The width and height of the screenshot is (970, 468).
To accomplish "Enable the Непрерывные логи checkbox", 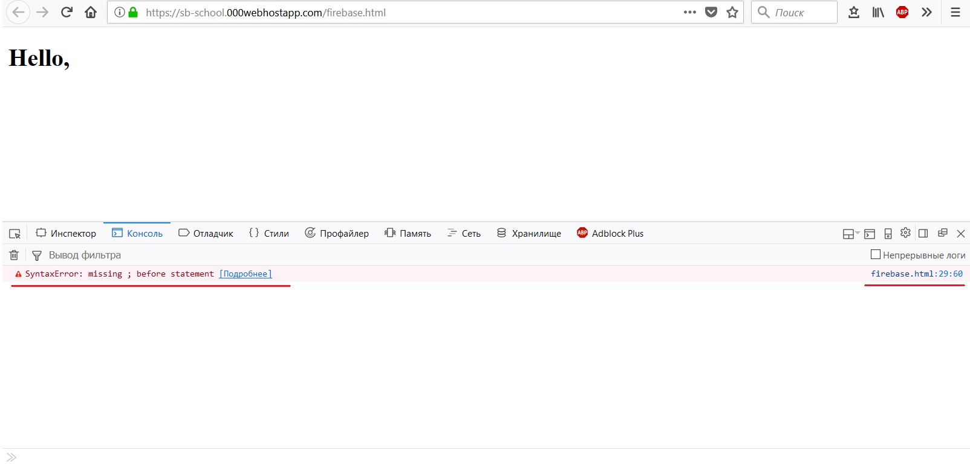I will point(875,255).
